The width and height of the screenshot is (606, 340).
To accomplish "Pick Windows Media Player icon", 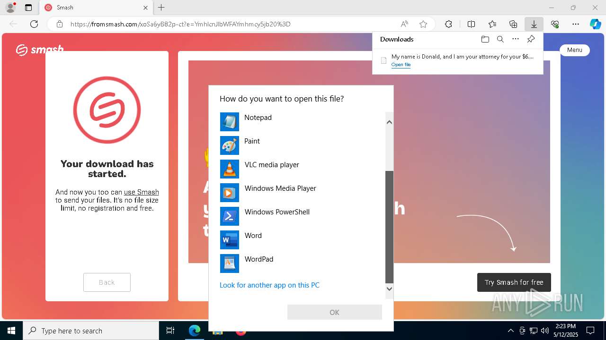I will (x=230, y=193).
